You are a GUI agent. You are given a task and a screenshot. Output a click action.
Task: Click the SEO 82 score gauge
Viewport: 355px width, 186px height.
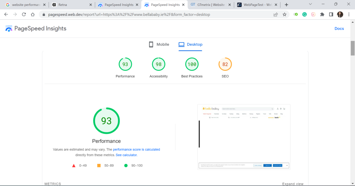coord(225,64)
